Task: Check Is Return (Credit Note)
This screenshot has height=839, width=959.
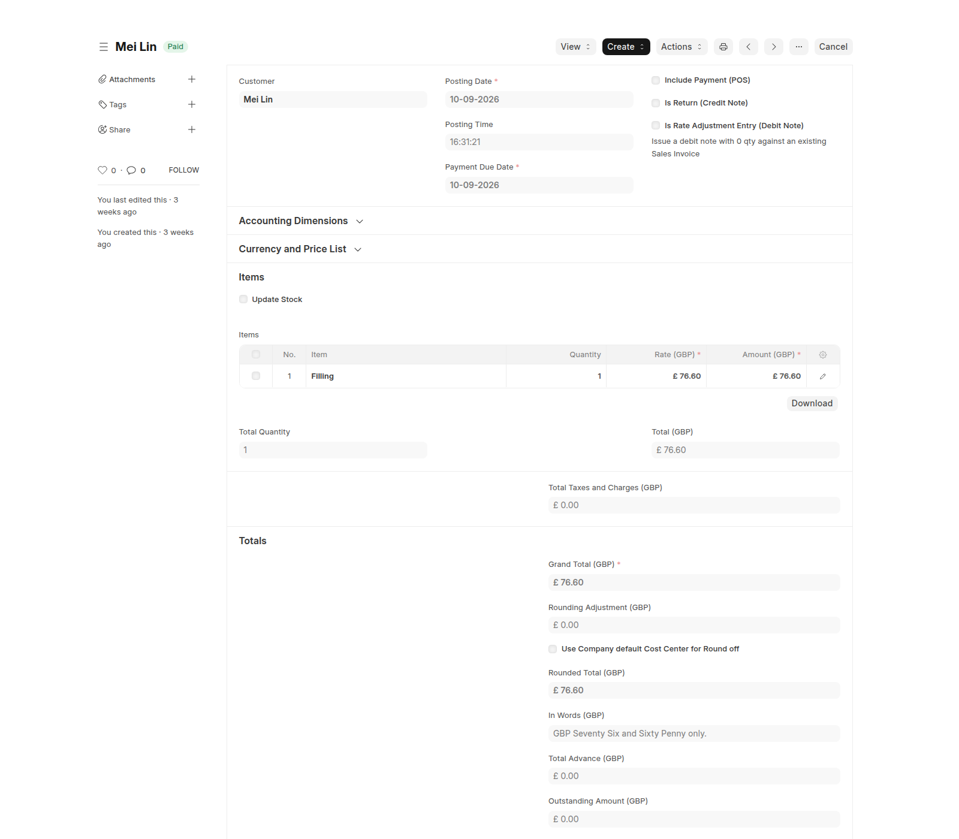Action: [656, 103]
